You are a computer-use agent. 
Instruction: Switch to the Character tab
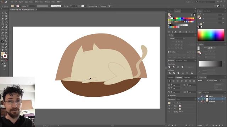[x=171, y=77]
